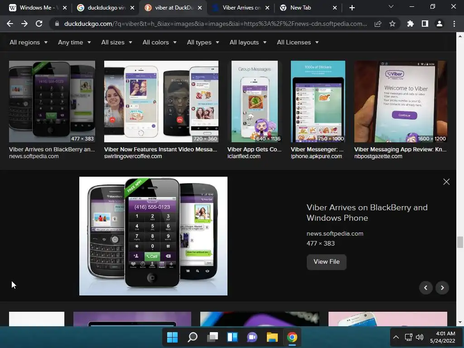Viewport: 464px width, 348px height.
Task: Select the Welcome to Viber thumbnail
Action: tap(401, 101)
